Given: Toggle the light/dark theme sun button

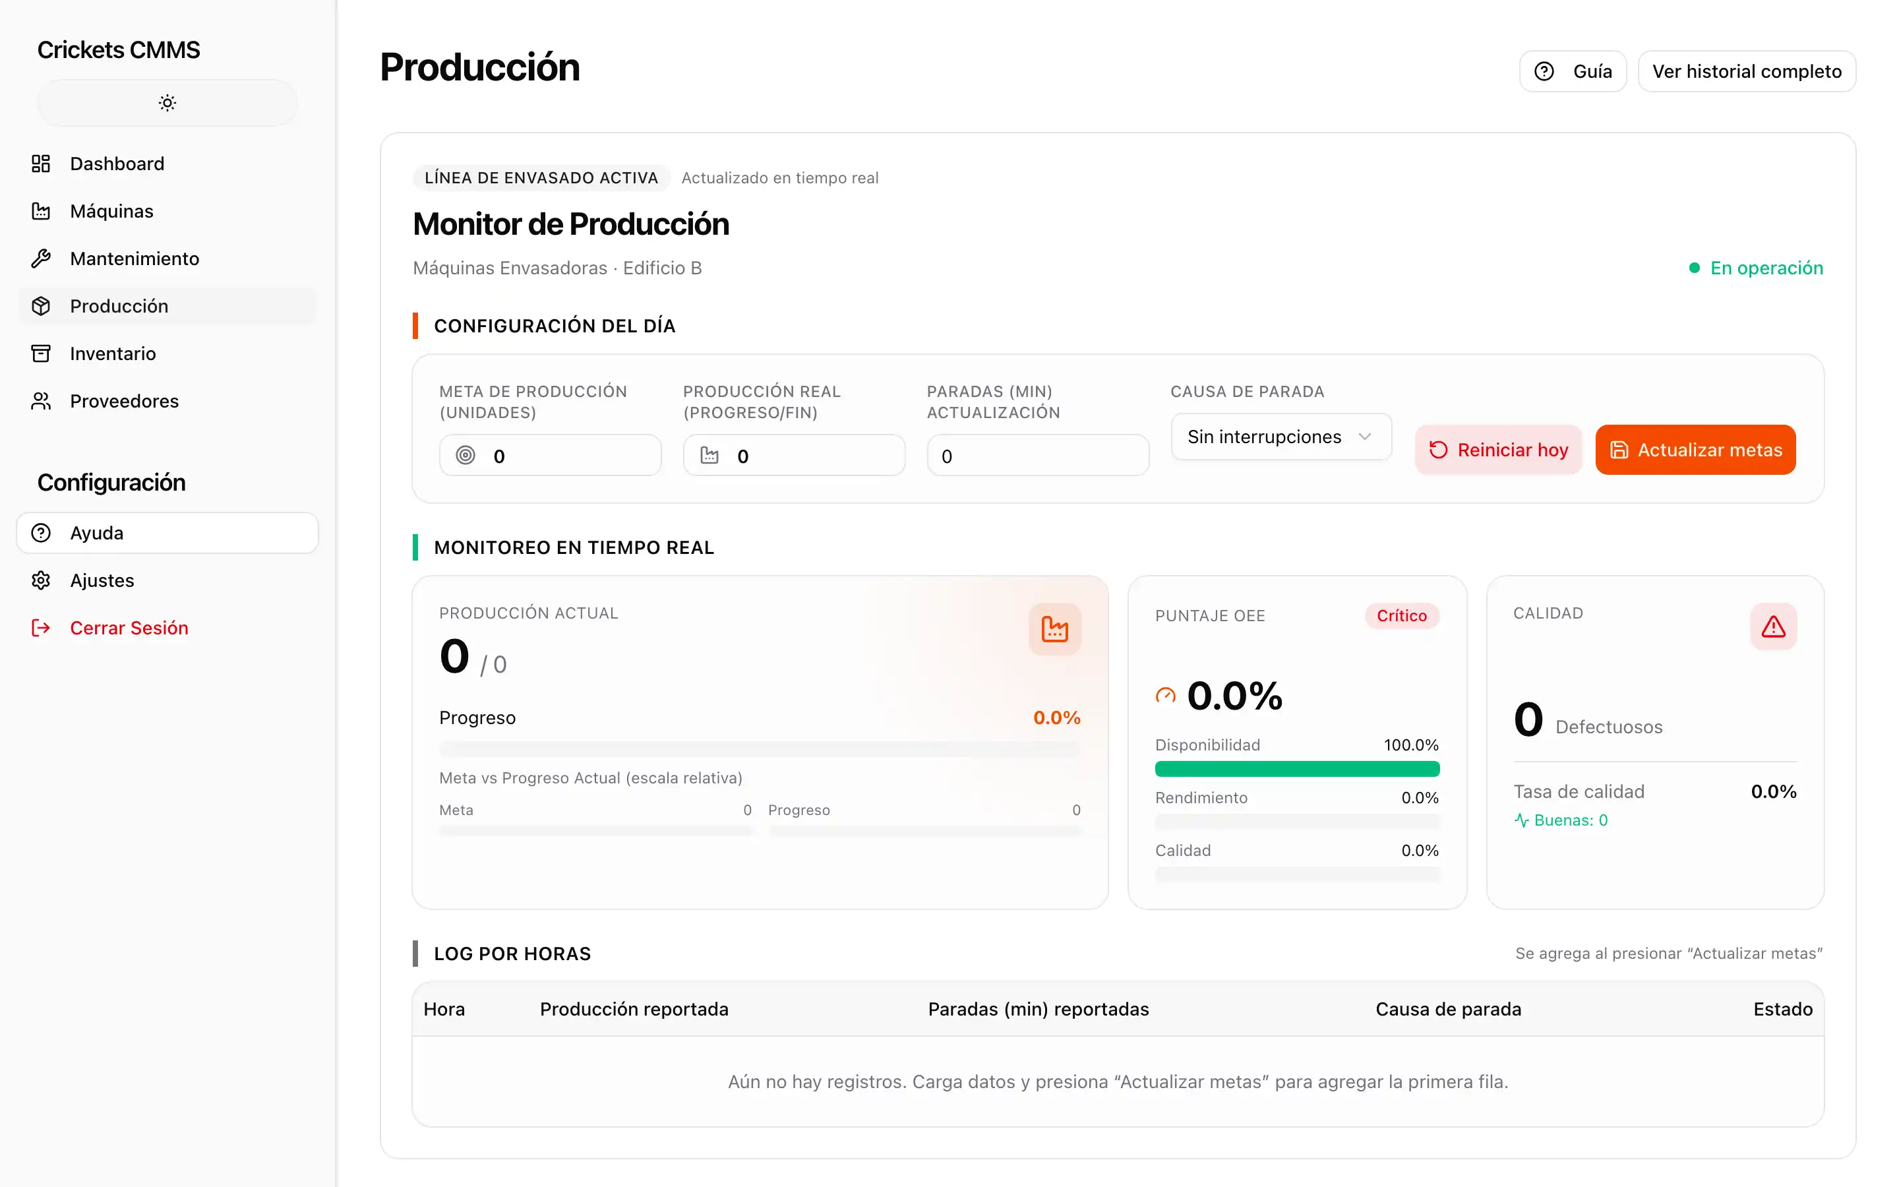Looking at the screenshot, I should [x=167, y=103].
